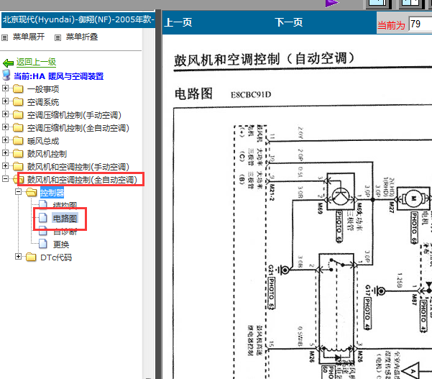Viewport: 432px width, 379px height.
Task: Open the DTc代码 tree item
Action: [x=56, y=257]
